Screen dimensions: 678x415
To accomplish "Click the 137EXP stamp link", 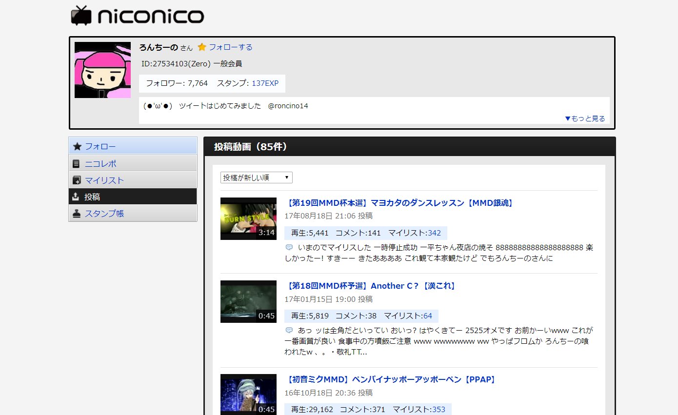I will (x=265, y=83).
